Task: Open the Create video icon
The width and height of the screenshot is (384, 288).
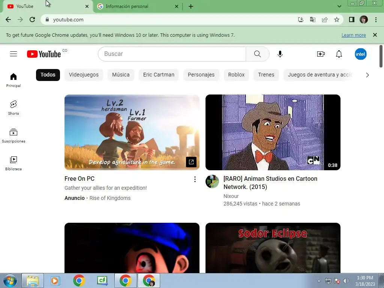Action: [321, 54]
